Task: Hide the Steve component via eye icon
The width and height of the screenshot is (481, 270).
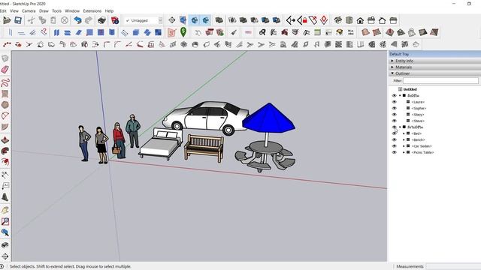Action: click(x=395, y=121)
